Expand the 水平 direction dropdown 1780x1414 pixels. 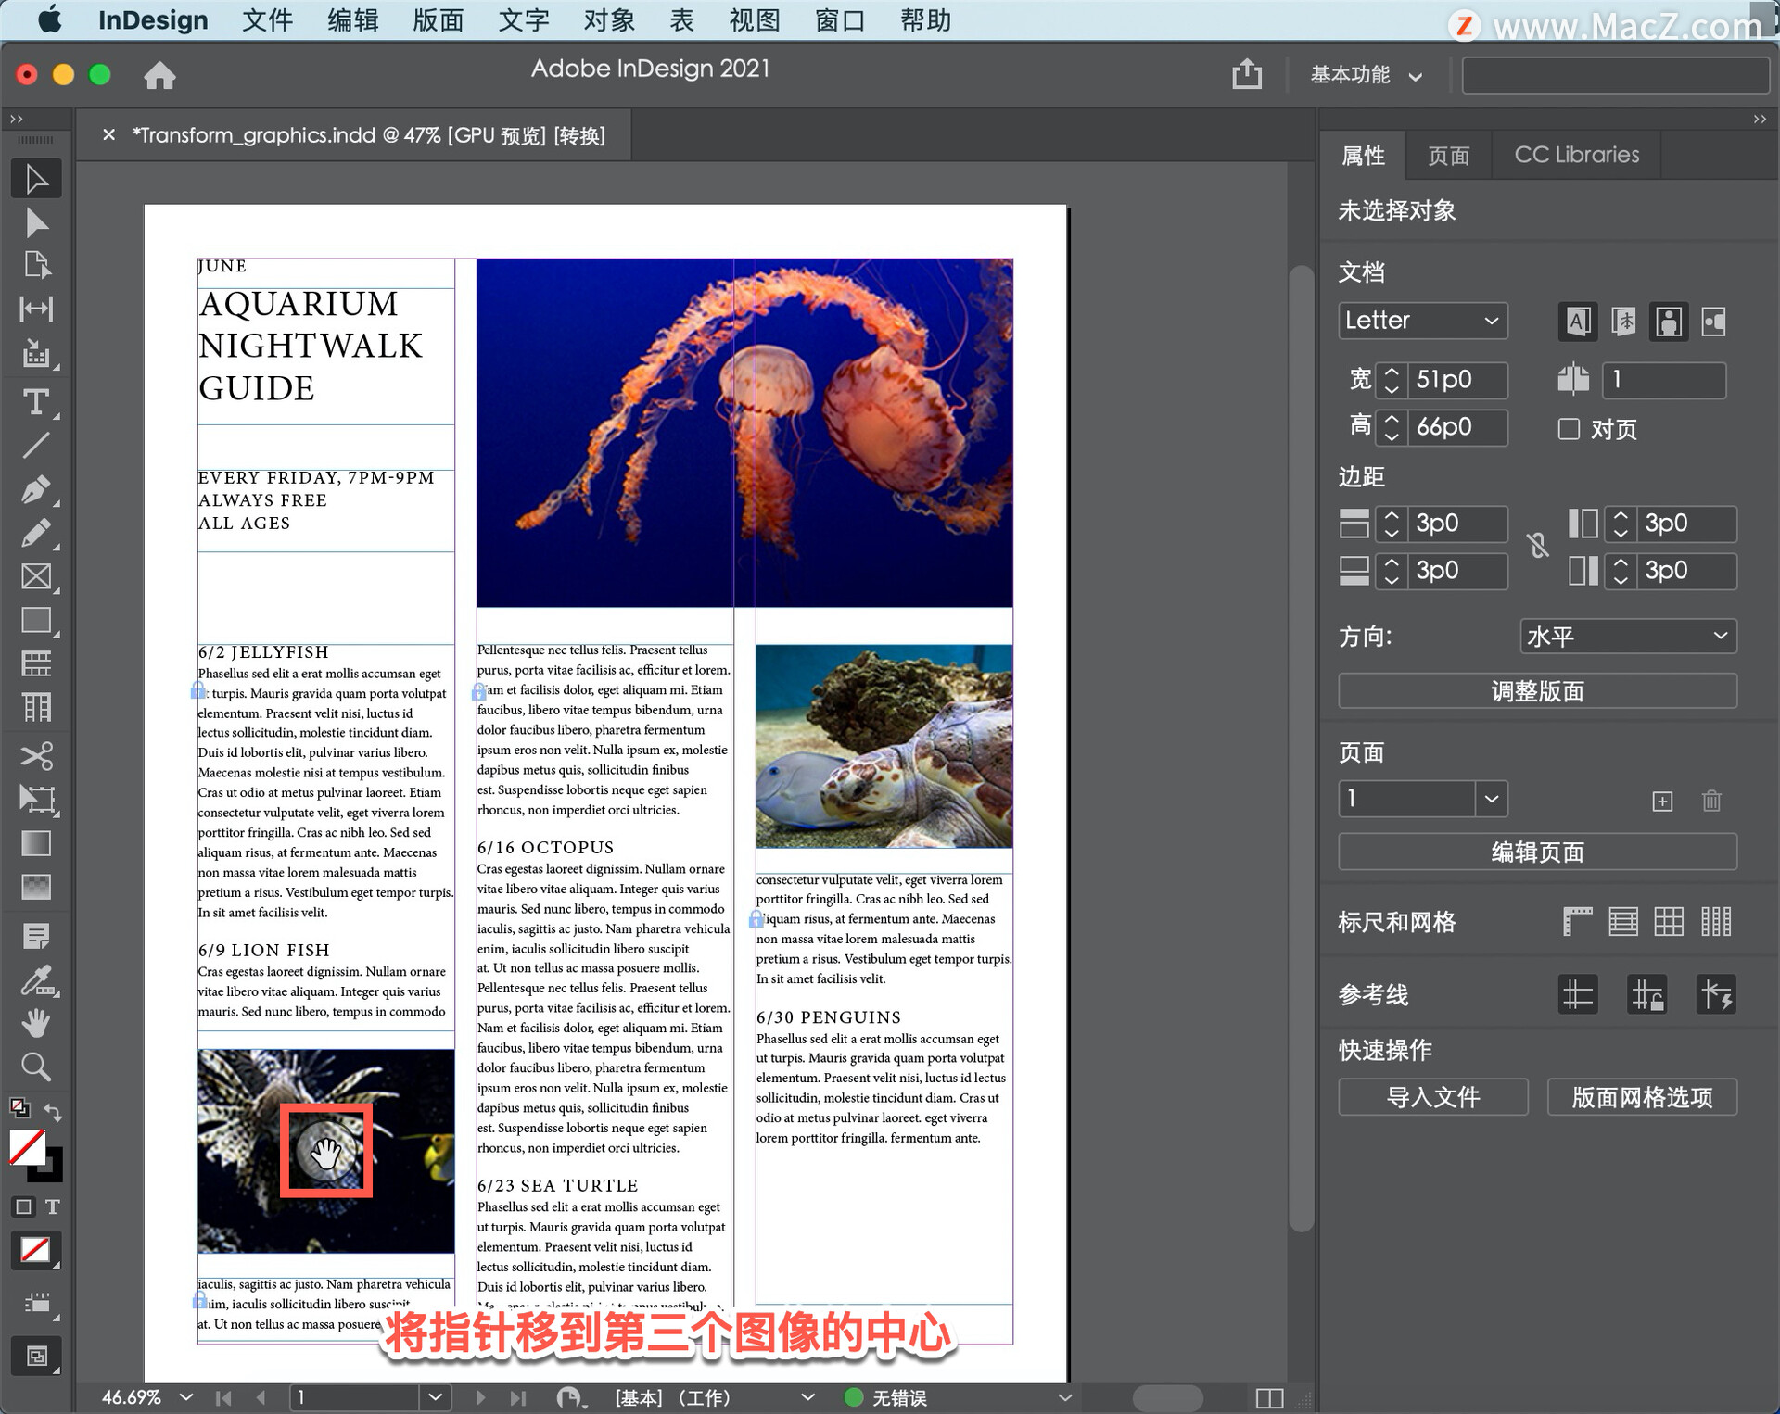[1628, 637]
